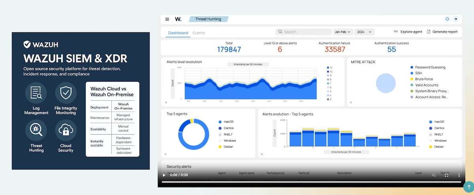Open video more options menu
The width and height of the screenshot is (474, 195).
coord(459,175)
